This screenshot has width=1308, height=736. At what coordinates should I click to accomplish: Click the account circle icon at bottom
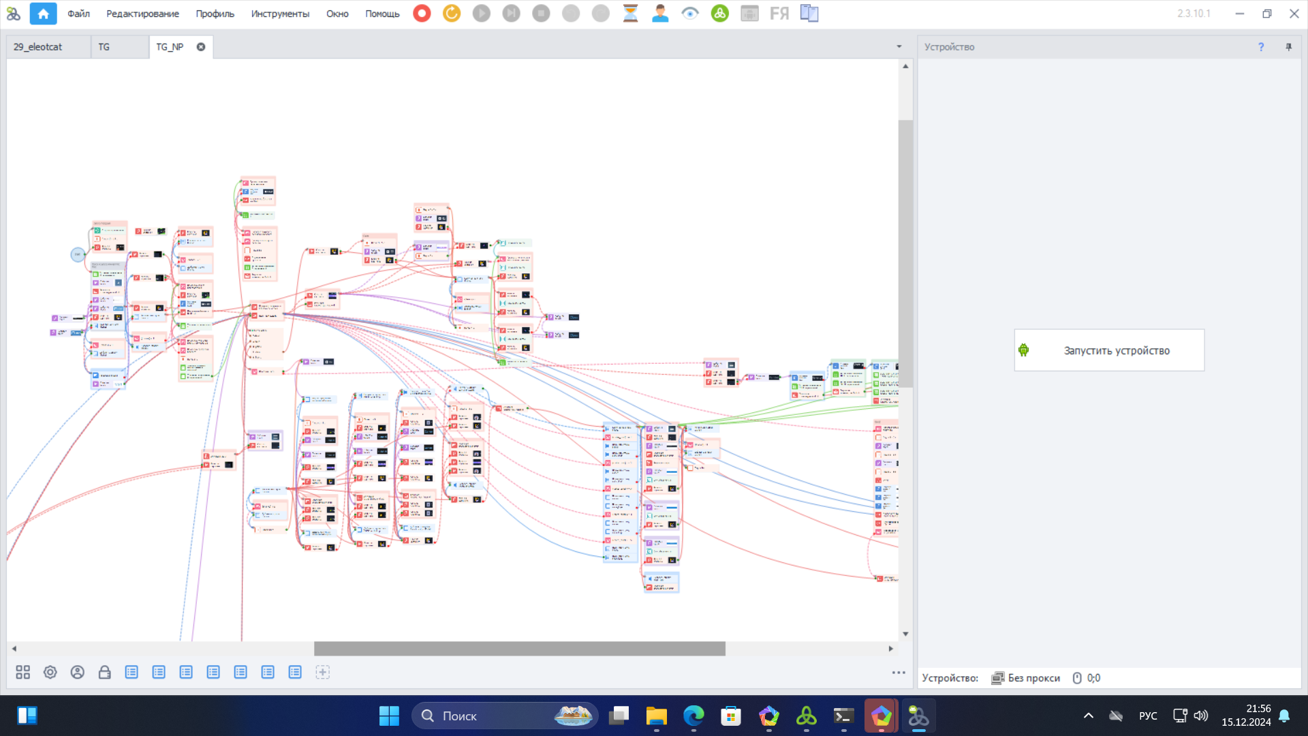point(77,673)
